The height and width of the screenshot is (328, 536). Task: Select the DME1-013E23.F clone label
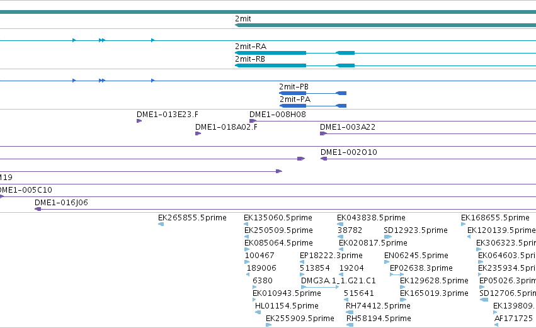tap(168, 115)
